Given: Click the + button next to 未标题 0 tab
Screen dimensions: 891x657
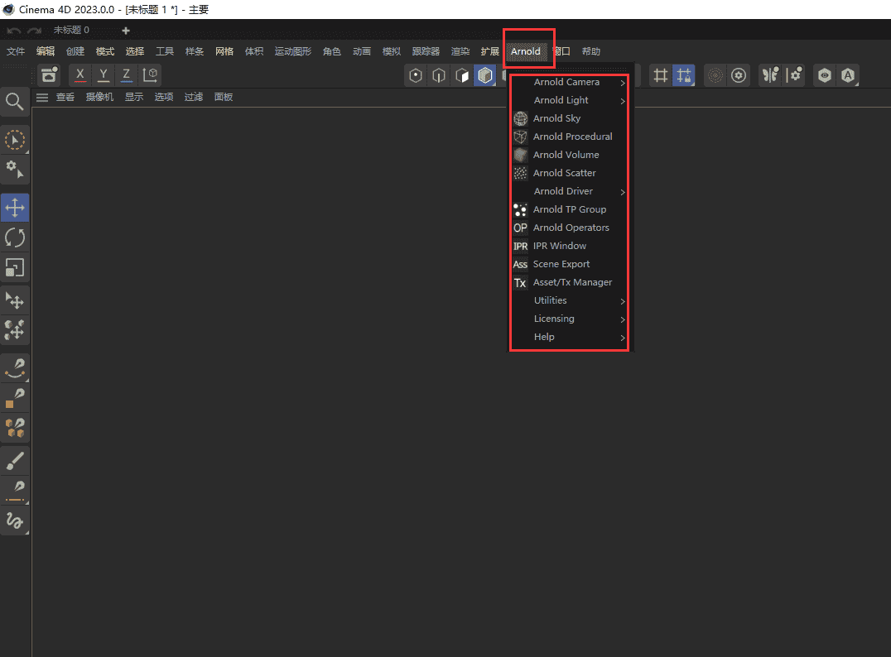Looking at the screenshot, I should (124, 30).
